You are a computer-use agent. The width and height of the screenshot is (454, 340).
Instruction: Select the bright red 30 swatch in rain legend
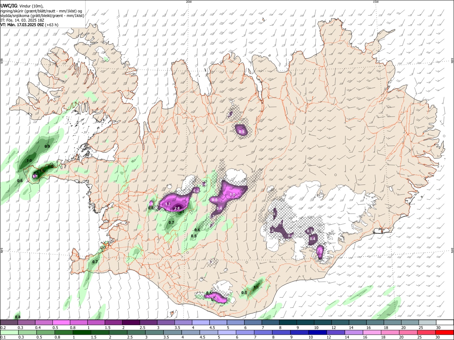(445, 333)
